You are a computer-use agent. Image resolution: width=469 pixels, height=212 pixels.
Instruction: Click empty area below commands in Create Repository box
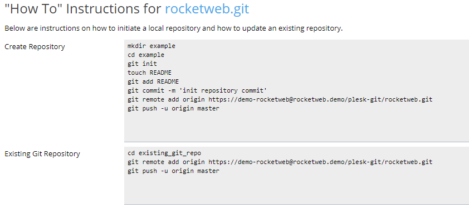click(296, 127)
